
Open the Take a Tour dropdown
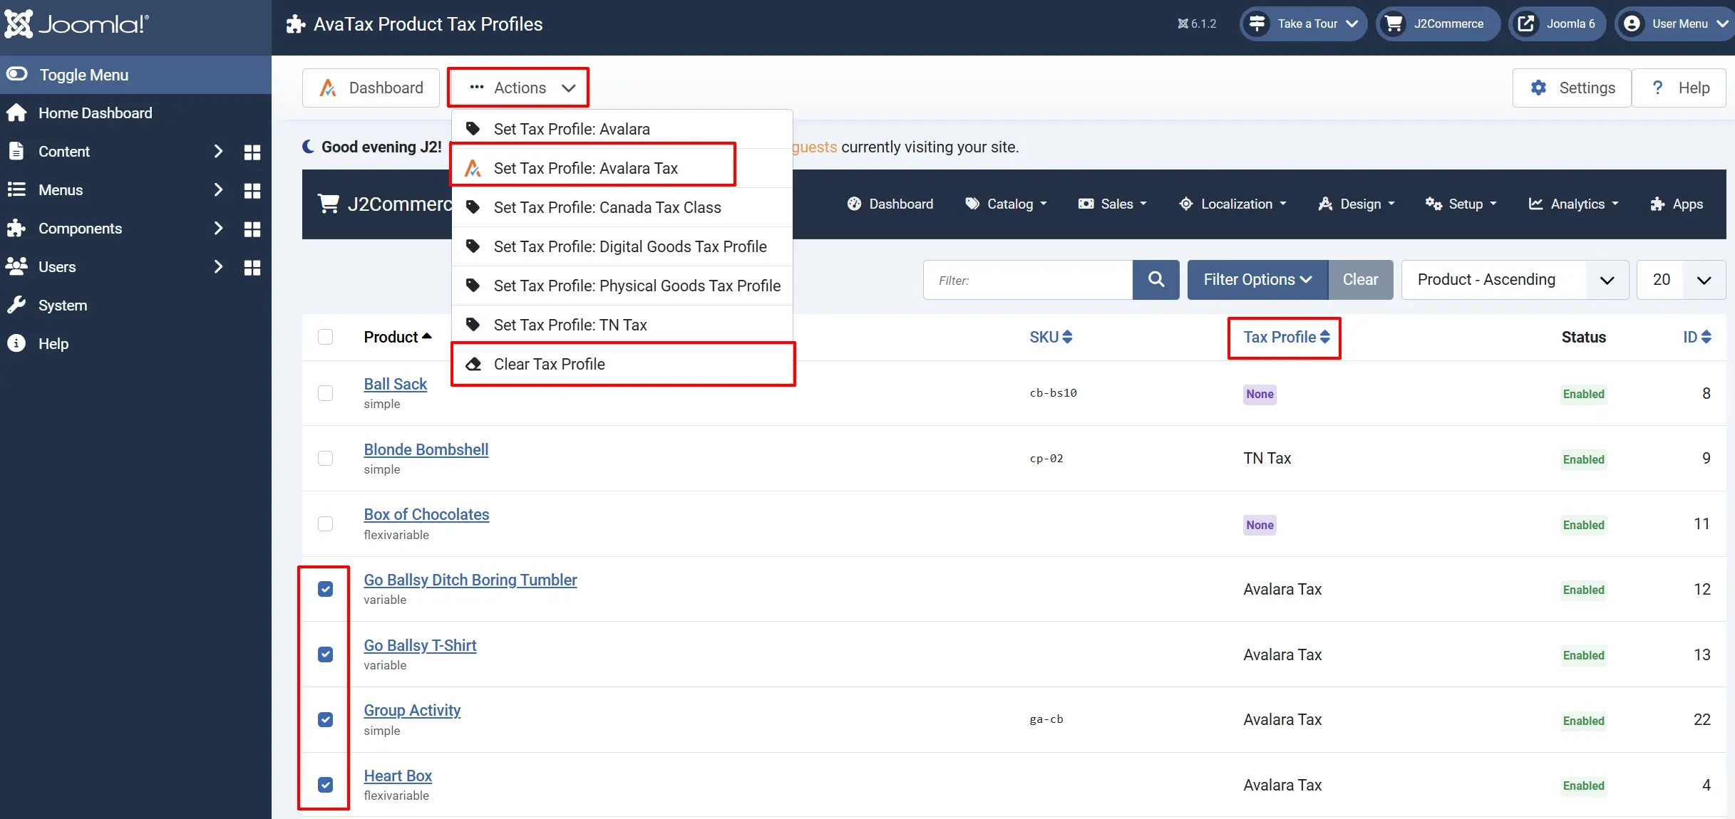[x=1304, y=24]
